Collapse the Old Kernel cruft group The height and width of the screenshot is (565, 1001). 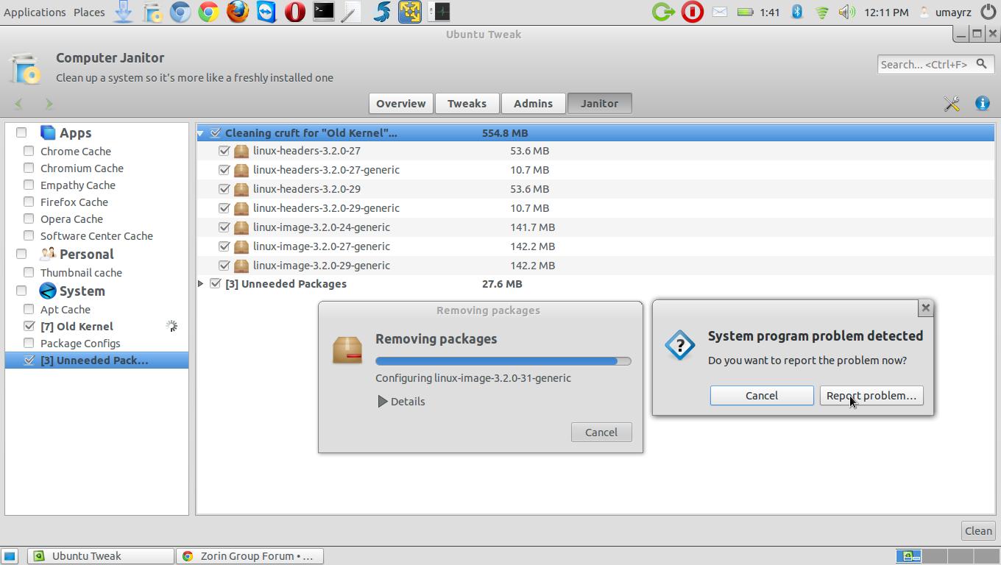pos(201,133)
